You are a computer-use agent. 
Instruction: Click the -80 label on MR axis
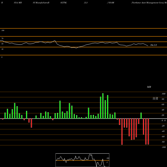click(x=163, y=142)
